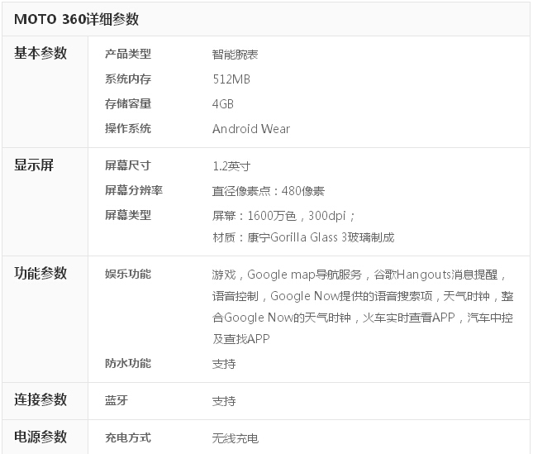This screenshot has height=454, width=533.
Task: Select the '显示屏' section heading
Action: tap(34, 165)
